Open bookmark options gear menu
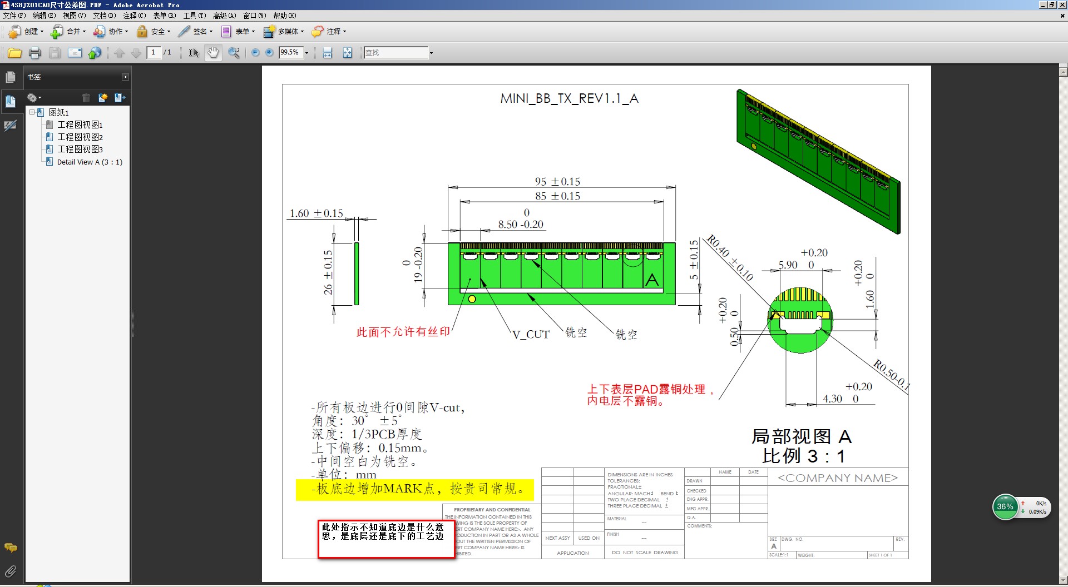 34,98
